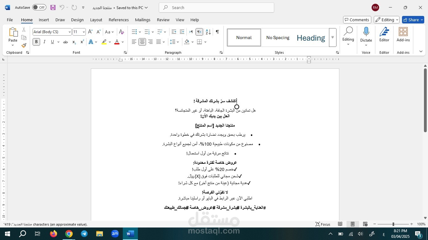Click the Share button
Viewport: 428px width, 240px height.
(x=413, y=20)
